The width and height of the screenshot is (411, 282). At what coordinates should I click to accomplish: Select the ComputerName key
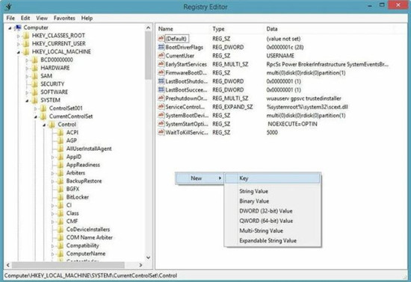(86, 254)
